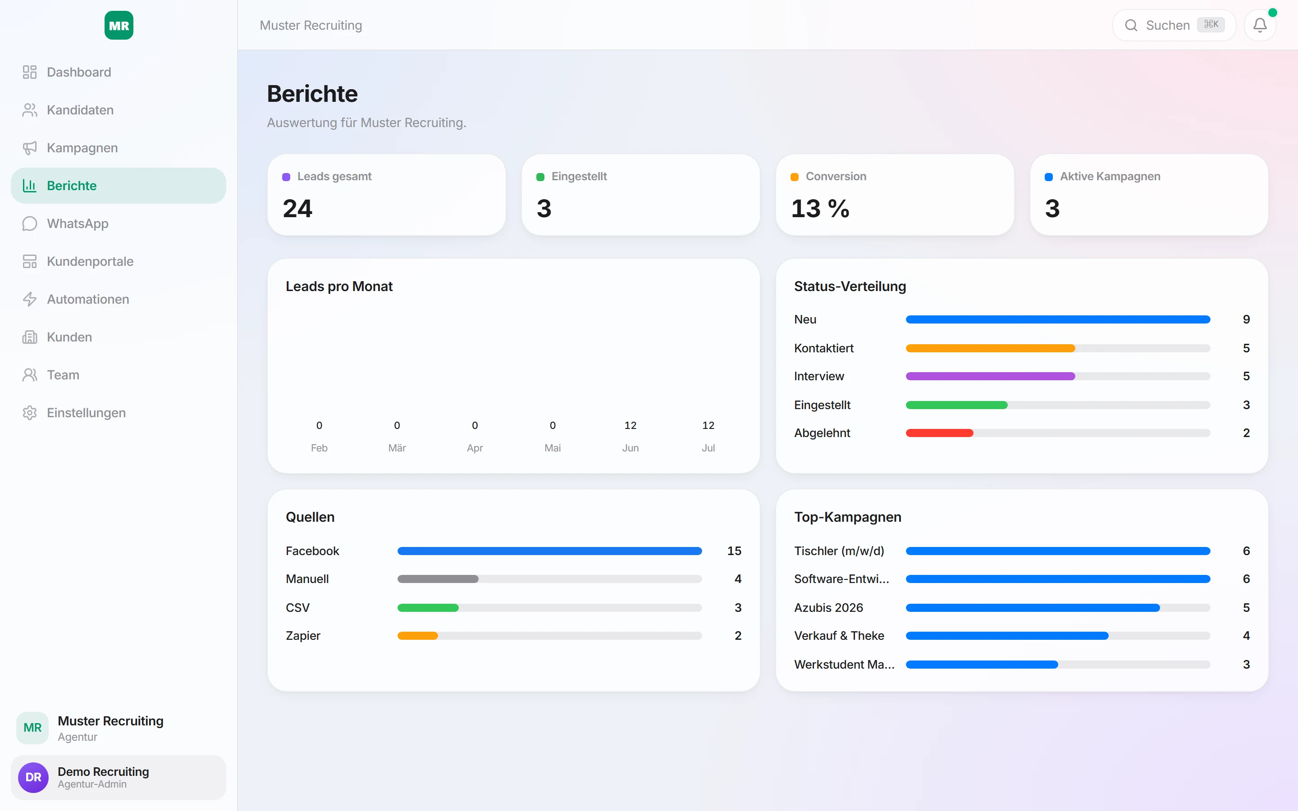Screen dimensions: 1298x811
Task: Click the Facebook source progress bar
Action: (549, 551)
